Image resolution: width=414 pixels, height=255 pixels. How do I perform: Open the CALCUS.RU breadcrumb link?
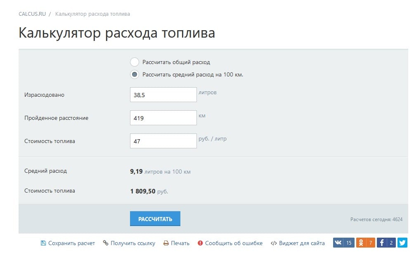tap(32, 14)
